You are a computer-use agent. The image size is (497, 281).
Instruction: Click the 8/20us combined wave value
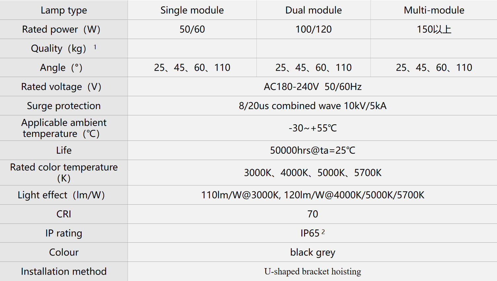tap(312, 106)
